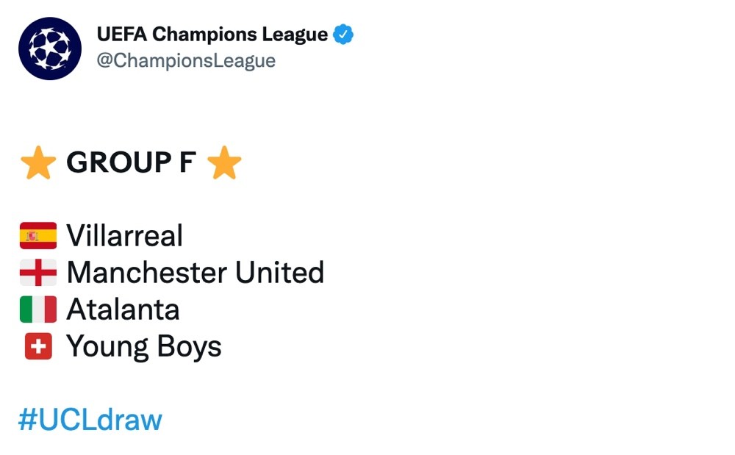Click the GROUP F heading text
The height and width of the screenshot is (455, 735).
pos(132,162)
